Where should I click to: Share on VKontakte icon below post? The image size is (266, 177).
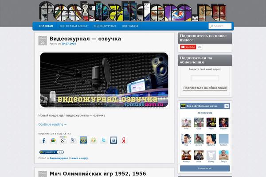pyautogui.click(x=114, y=140)
